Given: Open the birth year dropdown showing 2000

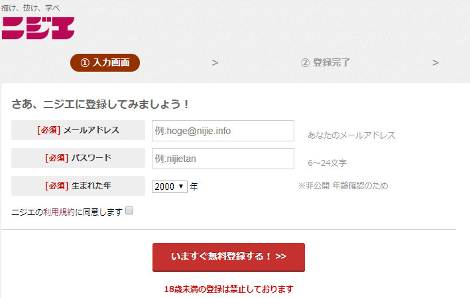Looking at the screenshot, I should [170, 186].
